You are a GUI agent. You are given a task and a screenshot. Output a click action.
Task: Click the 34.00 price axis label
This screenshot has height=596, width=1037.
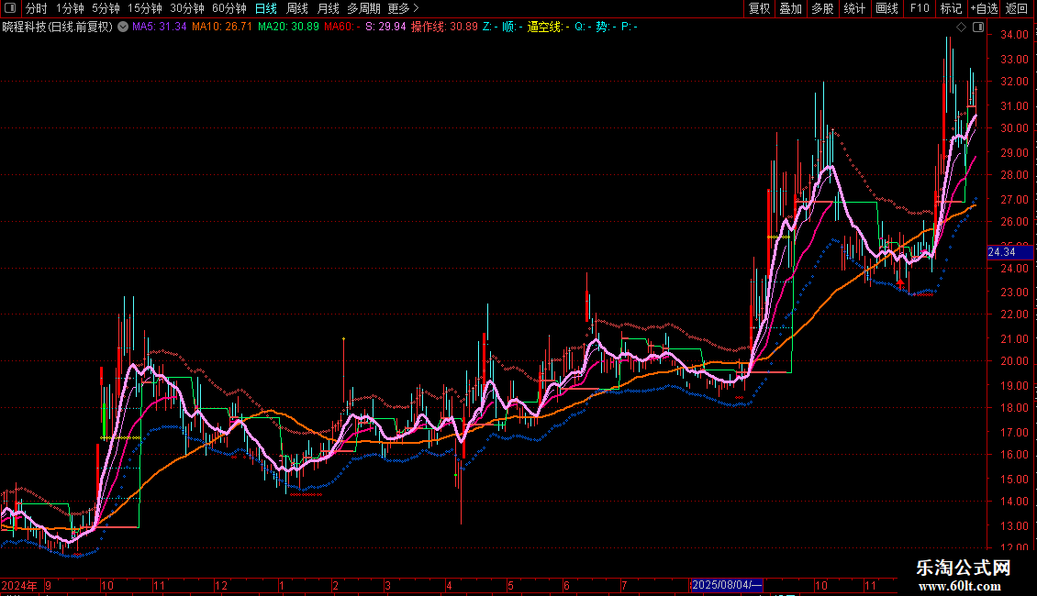point(1014,35)
